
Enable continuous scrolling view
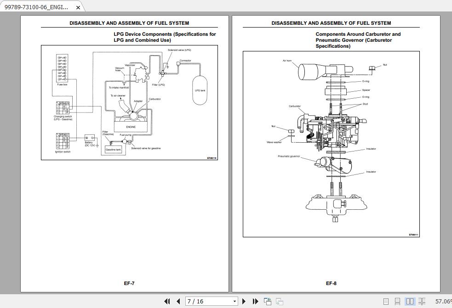pos(398,301)
